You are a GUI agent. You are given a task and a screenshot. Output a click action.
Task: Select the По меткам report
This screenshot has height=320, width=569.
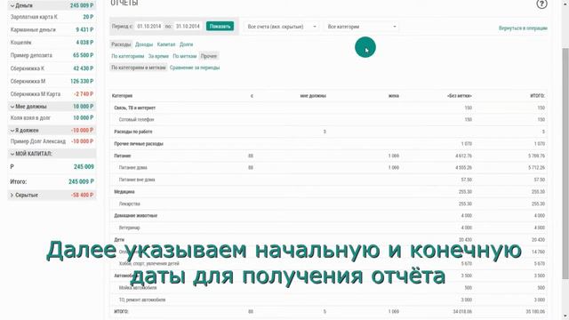(x=185, y=56)
